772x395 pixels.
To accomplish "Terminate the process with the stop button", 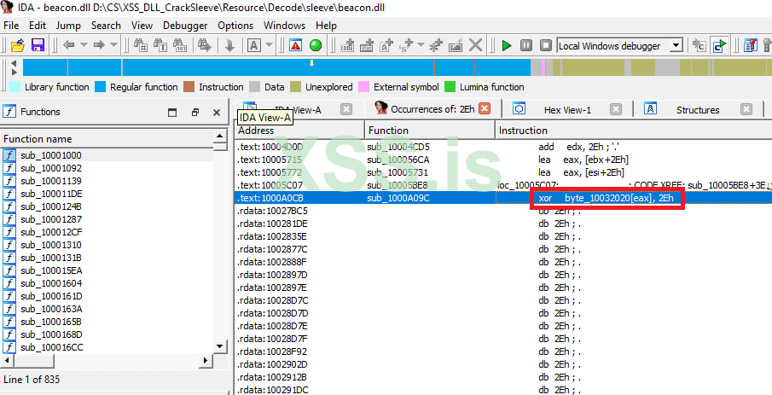I will click(x=546, y=46).
